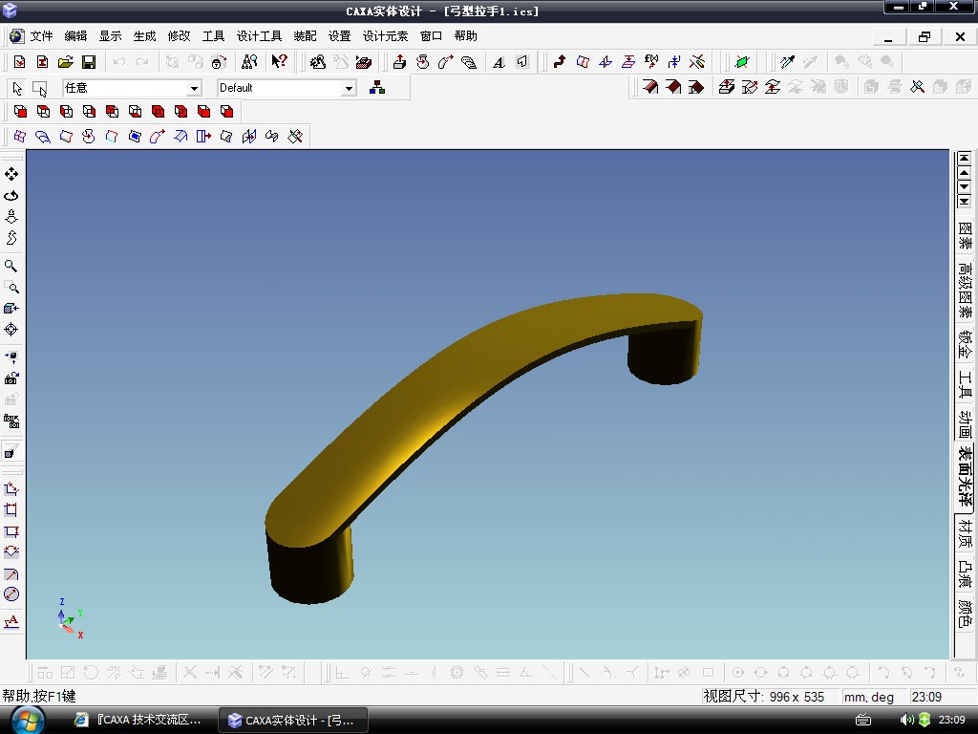Click the circle diameter dimension tool

pos(11,594)
